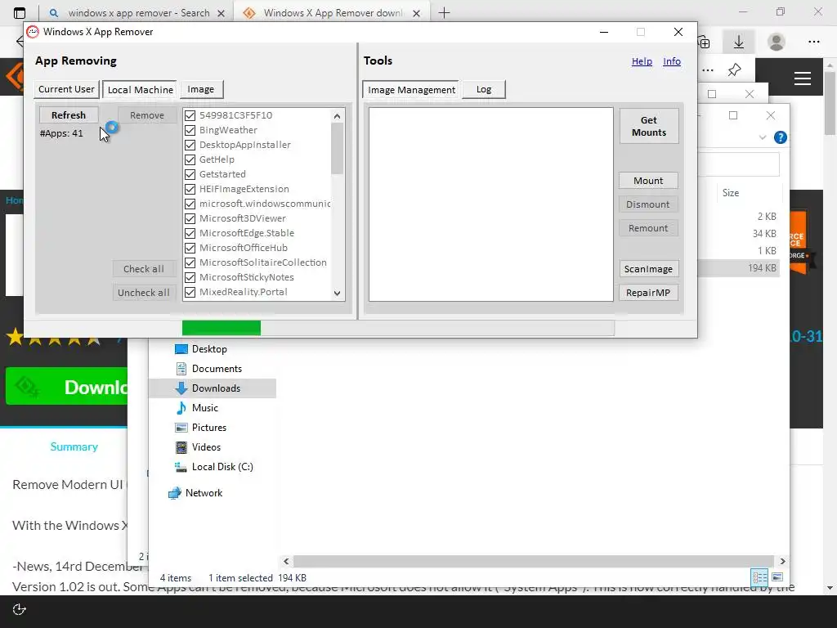The width and height of the screenshot is (837, 628).
Task: Click File Explorer horizontal scrollbar right arrow
Action: [x=782, y=561]
